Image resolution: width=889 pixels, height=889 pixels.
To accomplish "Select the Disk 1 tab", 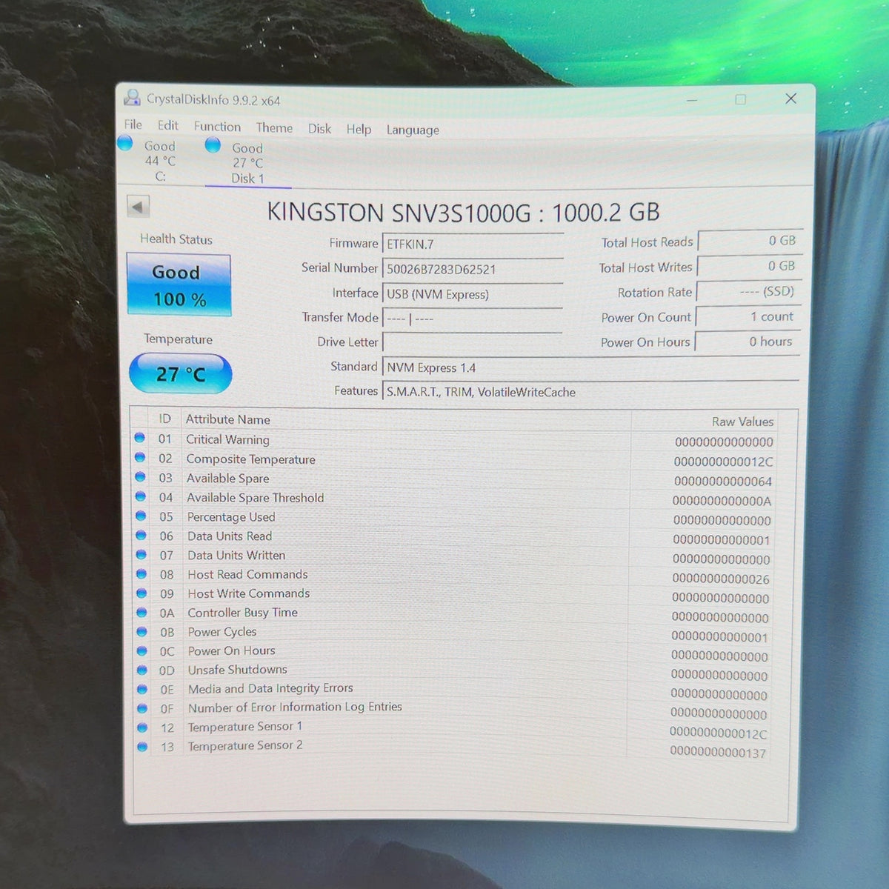I will [x=247, y=163].
